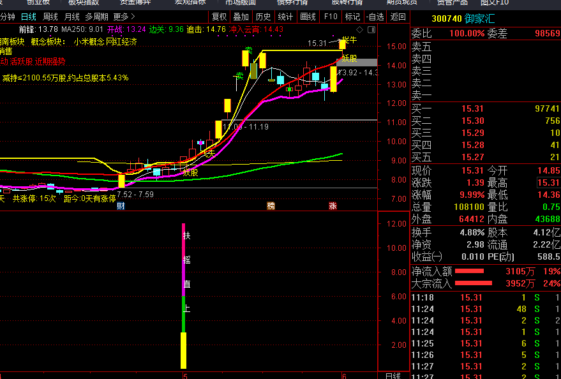
Task: Click the diamond icon above price axis
Action: [360, 30]
